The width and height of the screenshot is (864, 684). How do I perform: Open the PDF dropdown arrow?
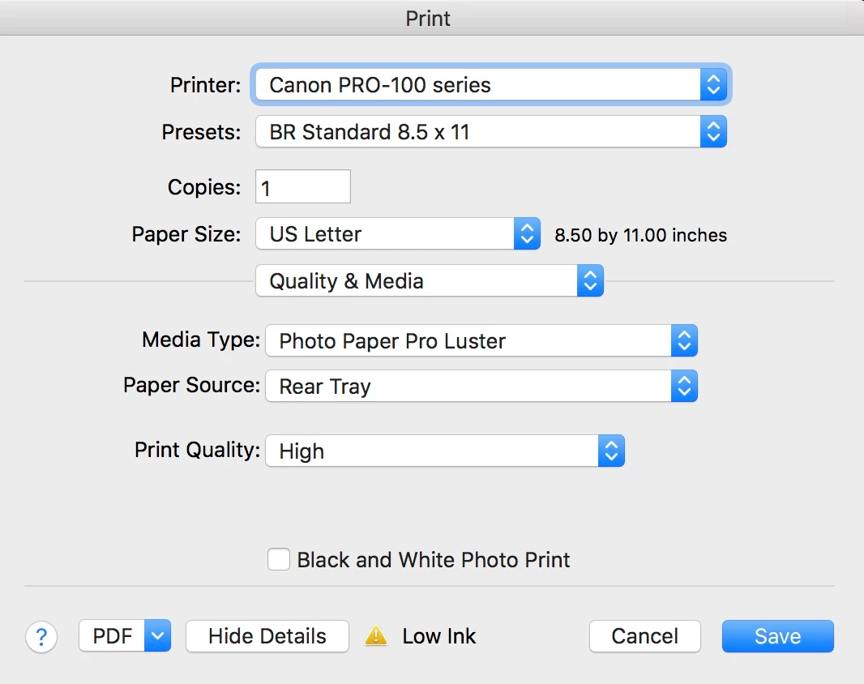point(157,635)
